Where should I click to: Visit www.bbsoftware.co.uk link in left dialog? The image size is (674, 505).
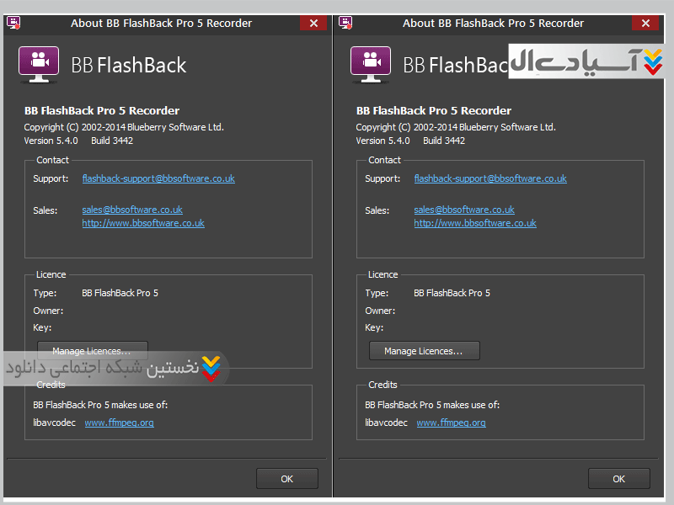tap(143, 223)
